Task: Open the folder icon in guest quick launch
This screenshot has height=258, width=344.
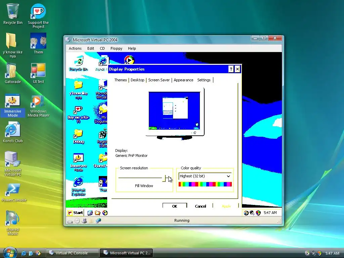Action: click(x=97, y=213)
